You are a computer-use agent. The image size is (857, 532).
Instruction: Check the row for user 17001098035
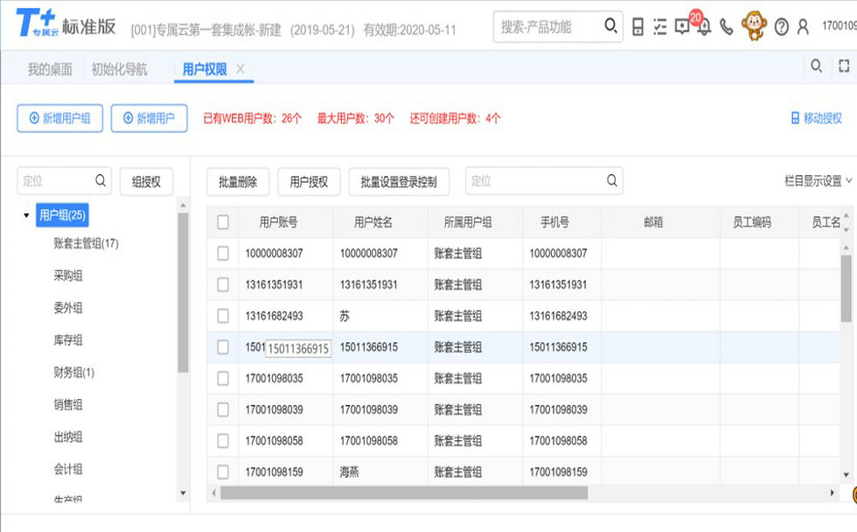point(223,378)
